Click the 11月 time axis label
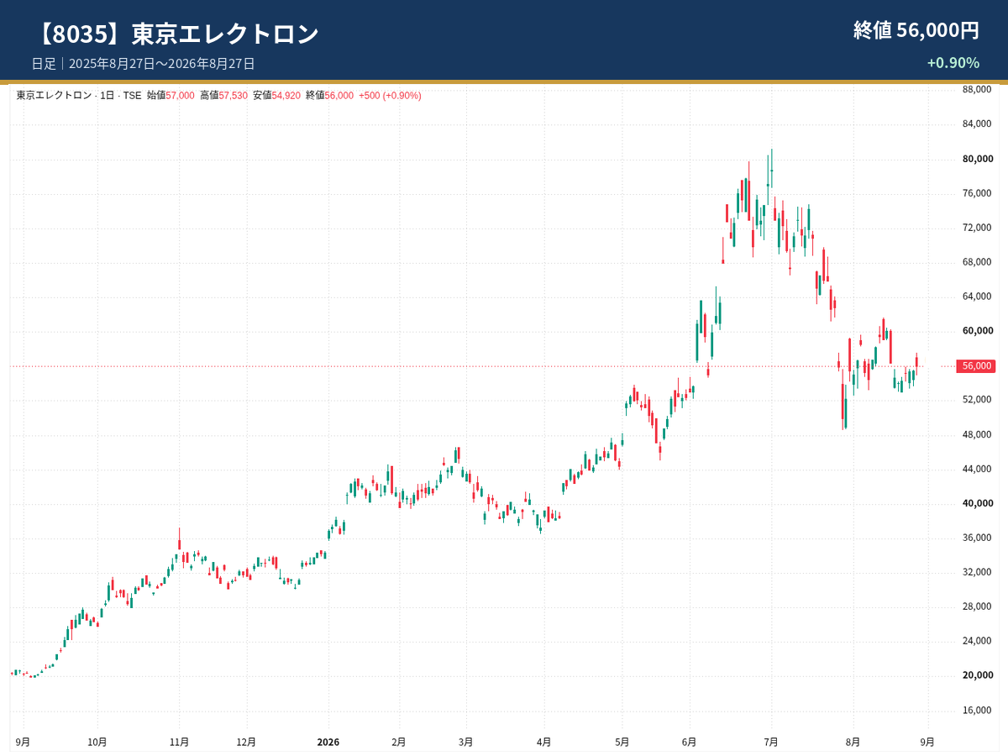Image resolution: width=1008 pixels, height=756 pixels. (x=179, y=743)
